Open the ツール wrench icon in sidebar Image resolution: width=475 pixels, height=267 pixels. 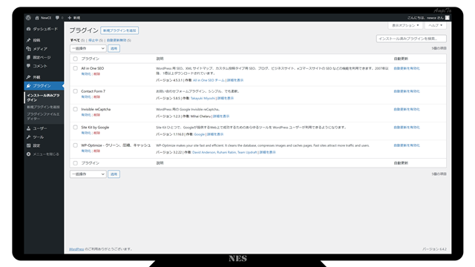[x=28, y=136]
